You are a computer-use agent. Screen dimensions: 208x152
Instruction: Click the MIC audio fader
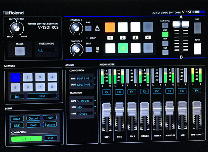pos(182,108)
